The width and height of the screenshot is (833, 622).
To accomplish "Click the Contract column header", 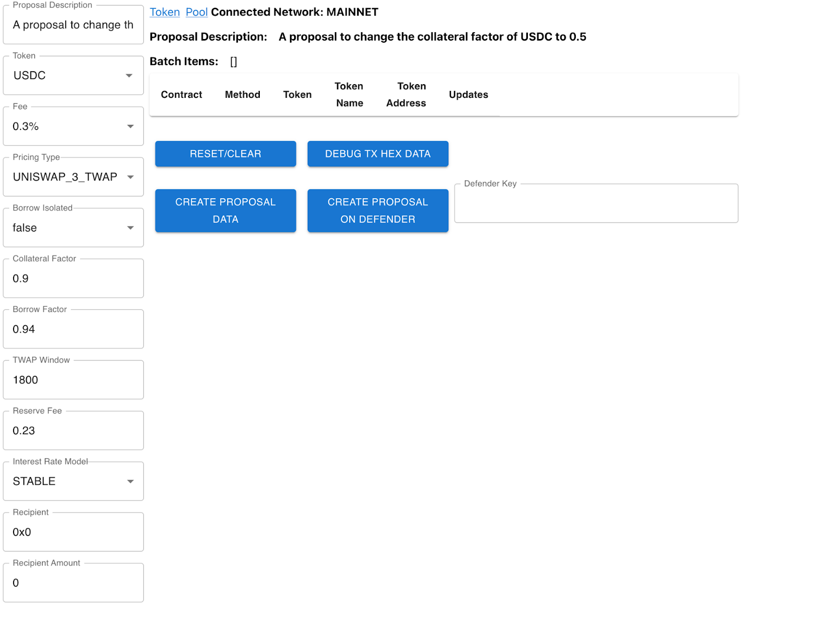I will click(181, 95).
